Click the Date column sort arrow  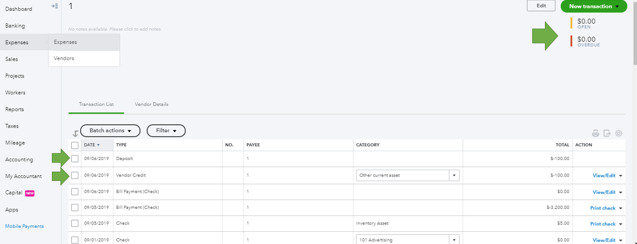[x=98, y=145]
